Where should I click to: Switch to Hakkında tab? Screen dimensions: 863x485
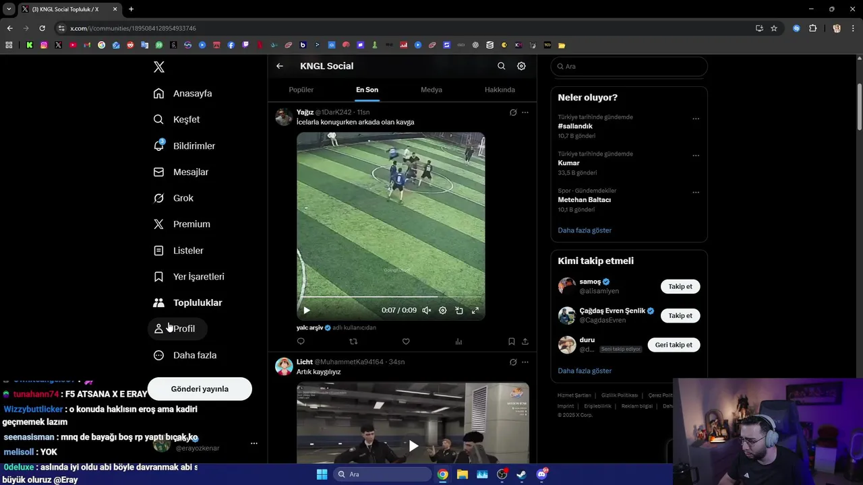click(x=500, y=90)
